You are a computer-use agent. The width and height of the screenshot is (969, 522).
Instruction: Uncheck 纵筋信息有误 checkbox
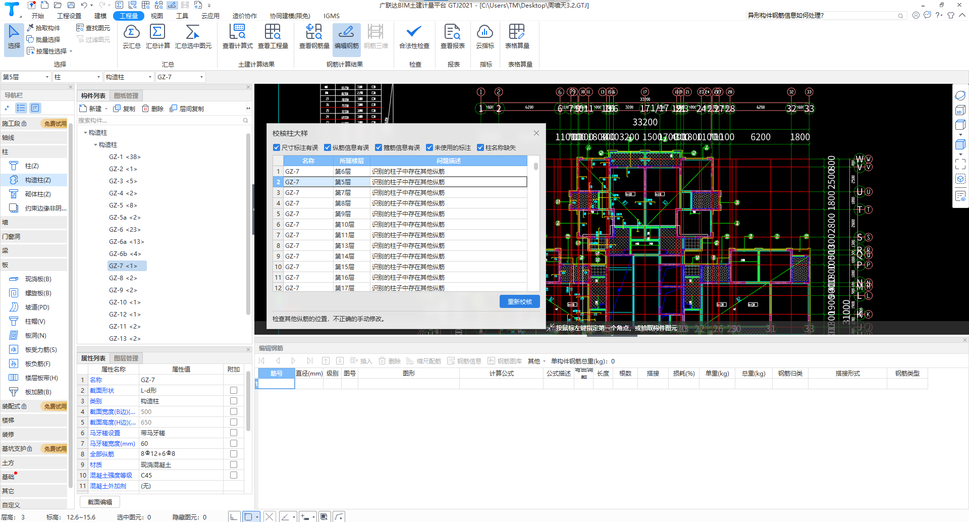point(328,148)
